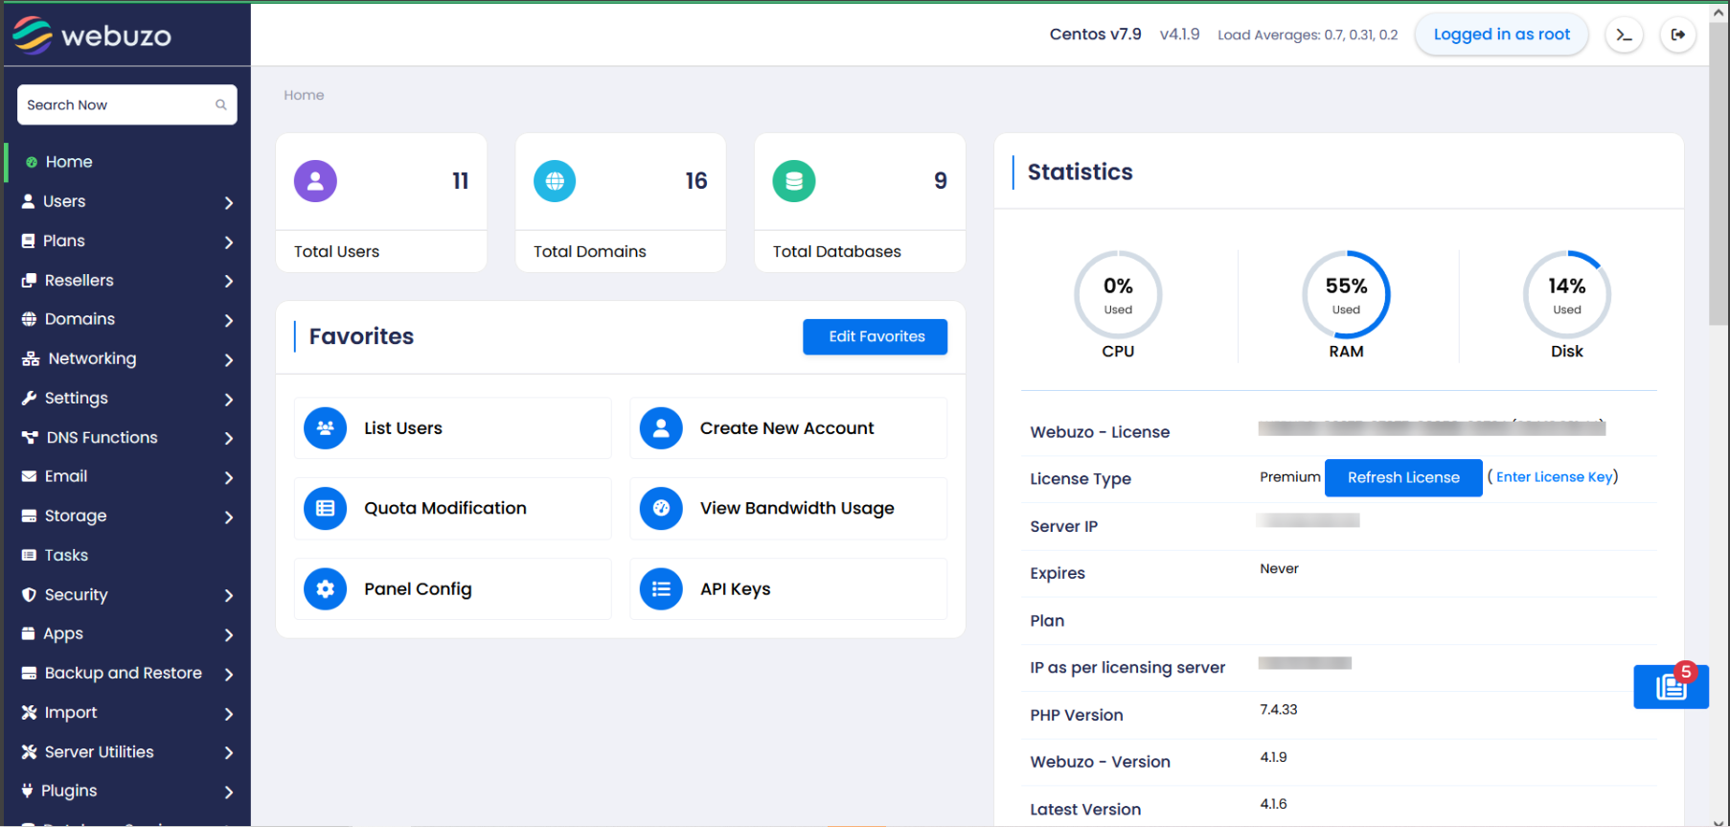The width and height of the screenshot is (1730, 827).
Task: Open the Quota Modification favorite
Action: pos(452,508)
